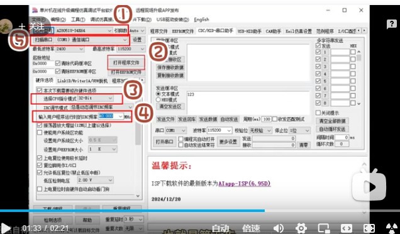Click the 保存接收数据 button
This screenshot has width=400, height=234.
pos(170,67)
